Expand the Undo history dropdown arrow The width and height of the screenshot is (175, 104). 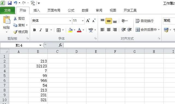coord(19,3)
